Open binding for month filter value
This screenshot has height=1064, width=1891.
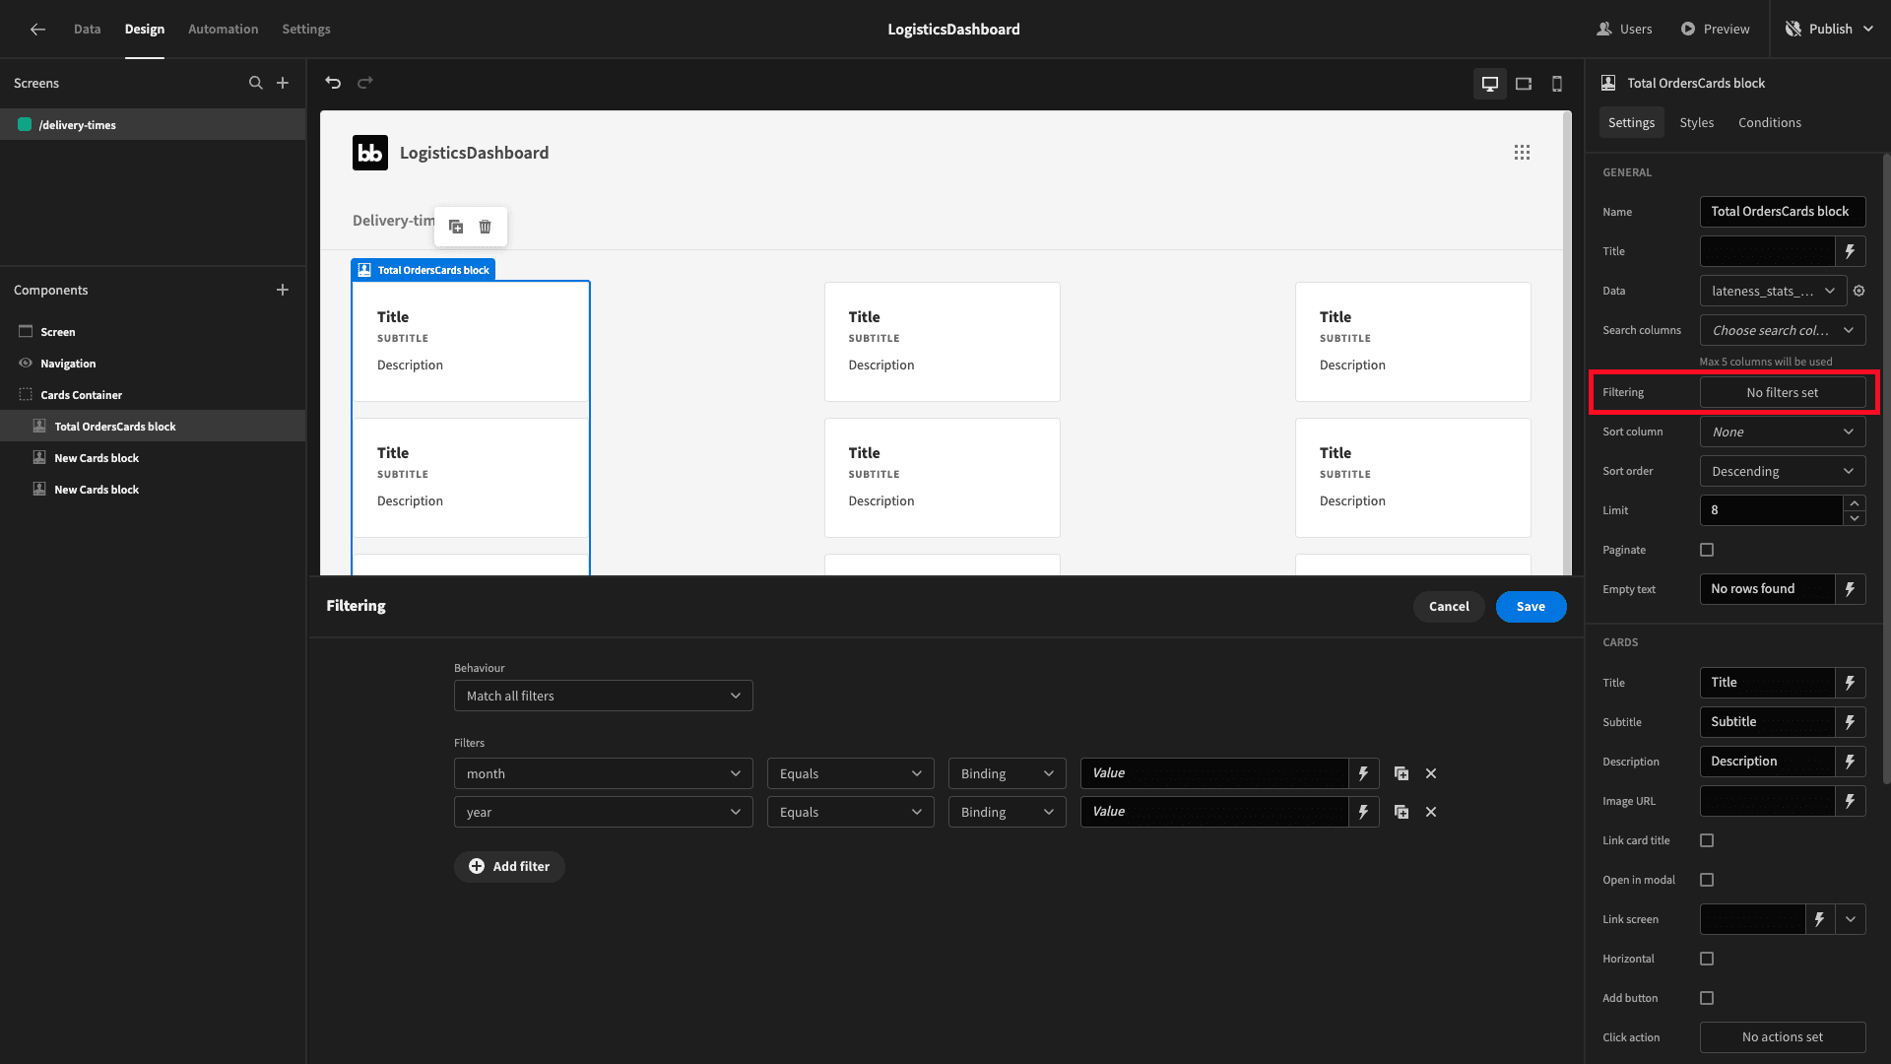pyautogui.click(x=1364, y=773)
